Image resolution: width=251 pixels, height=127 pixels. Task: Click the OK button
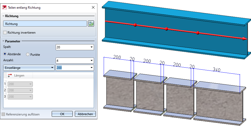pyautogui.click(x=62, y=114)
